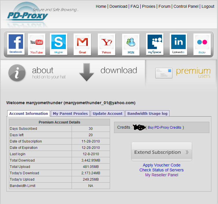
Task: Go to Home in top navigation
Action: point(101,6)
